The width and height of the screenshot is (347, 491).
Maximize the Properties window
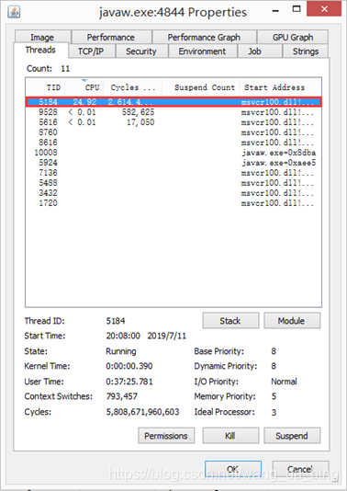point(297,9)
